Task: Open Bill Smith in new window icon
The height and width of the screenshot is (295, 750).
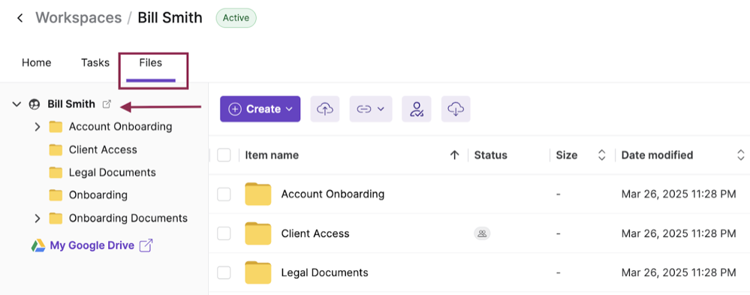Action: click(107, 104)
